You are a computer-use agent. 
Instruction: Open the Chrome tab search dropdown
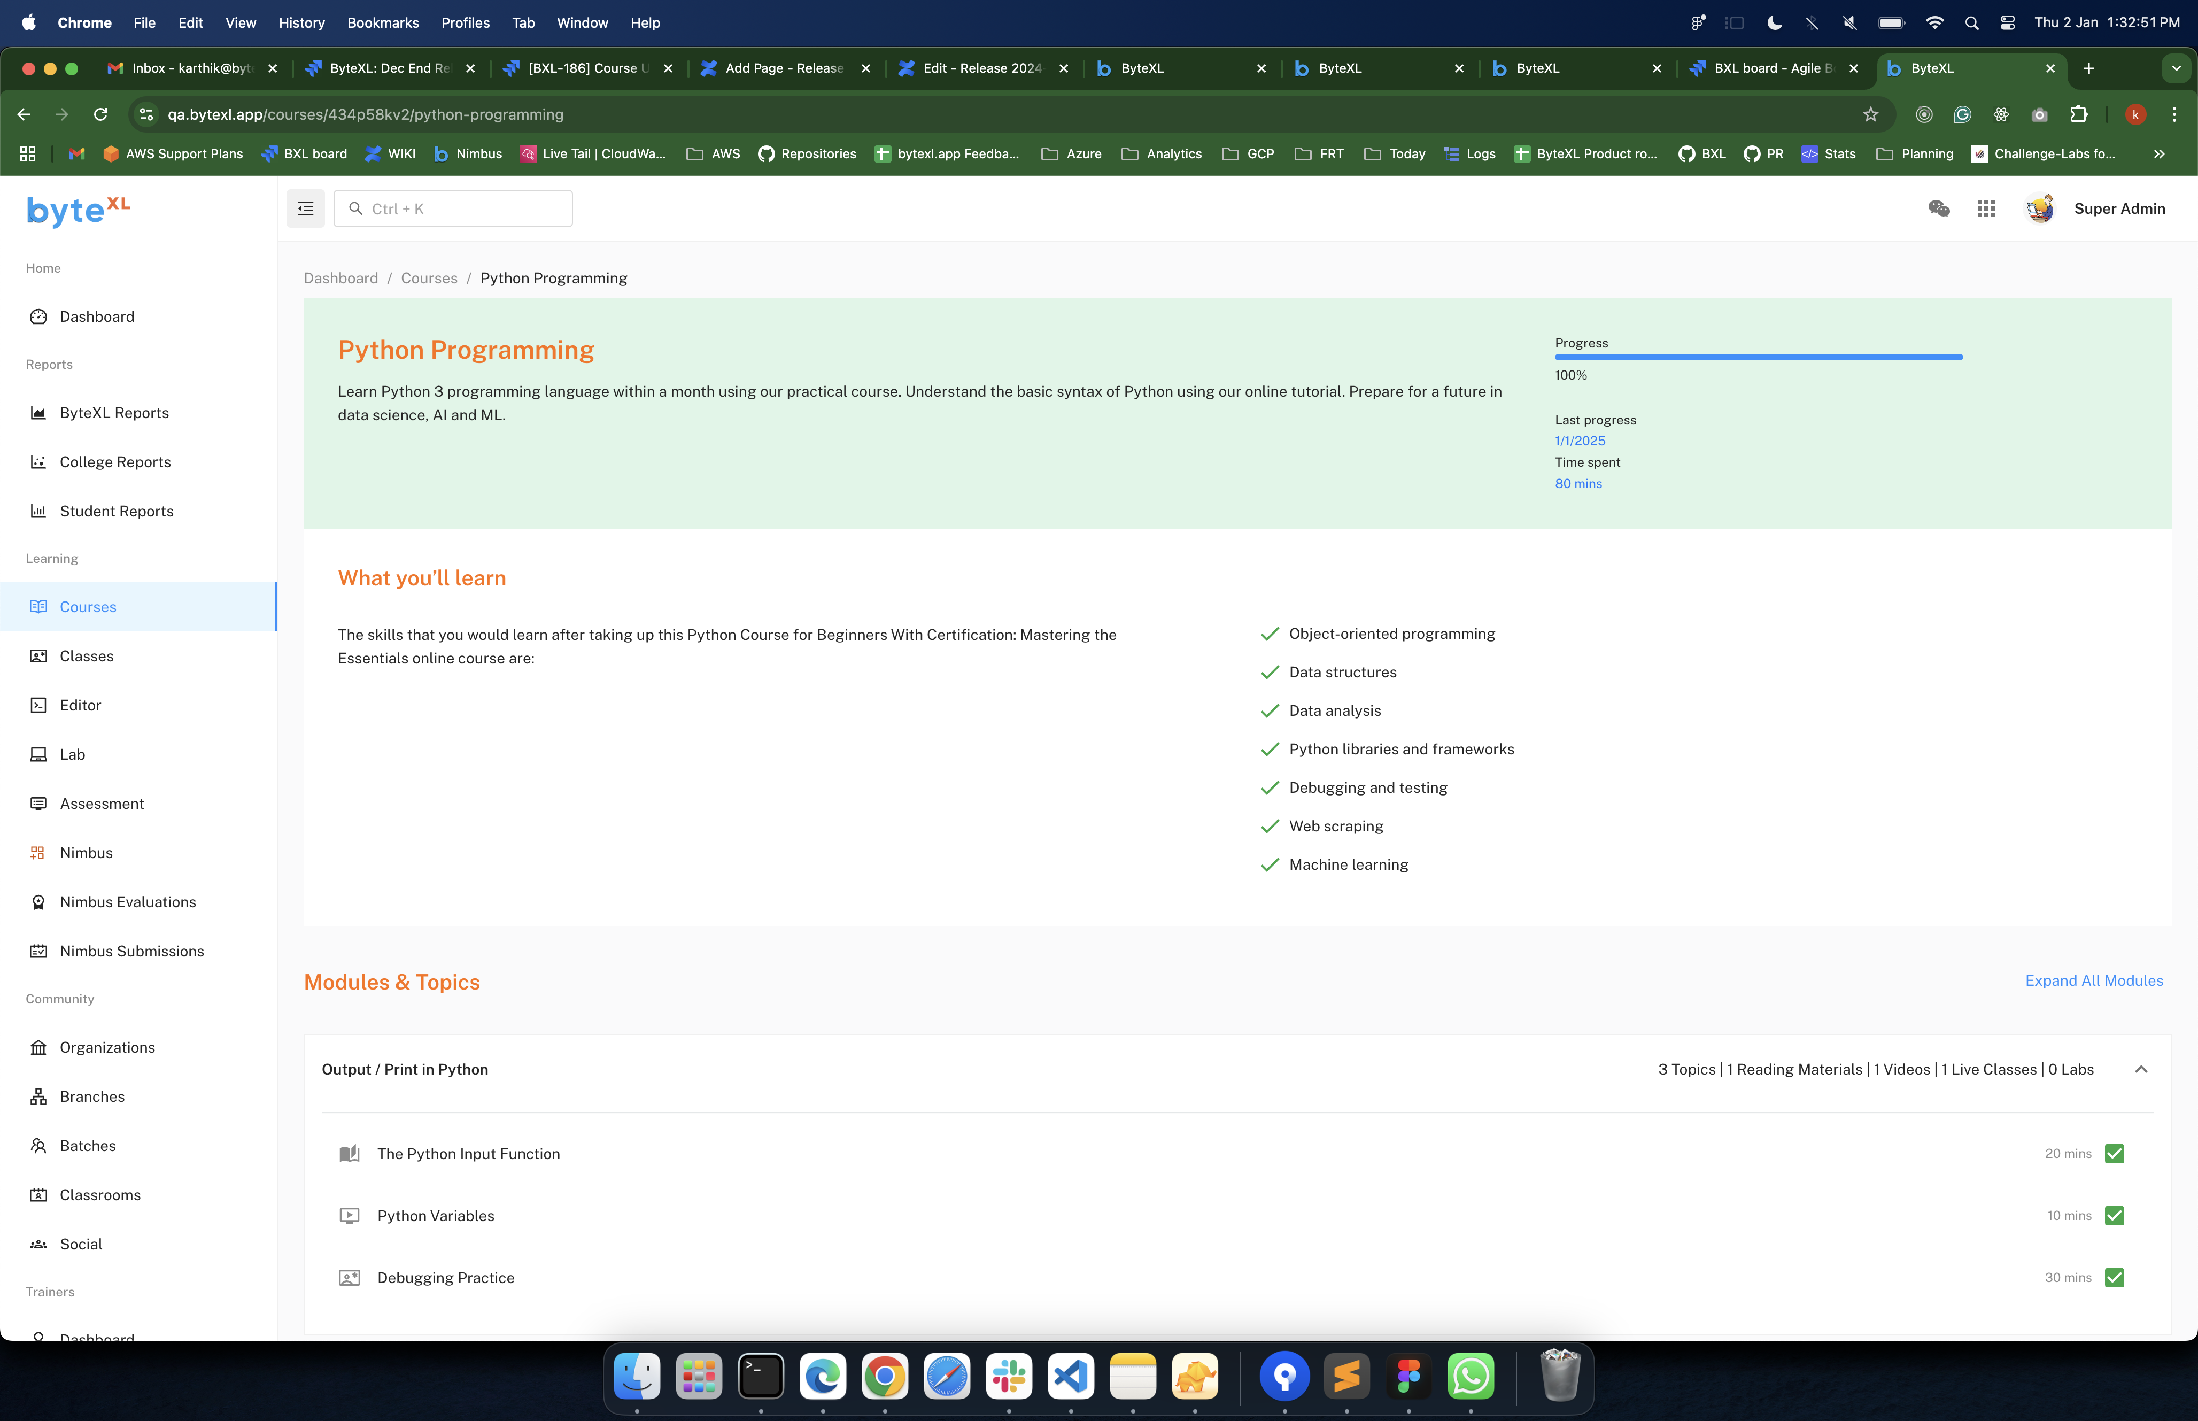[x=2176, y=68]
